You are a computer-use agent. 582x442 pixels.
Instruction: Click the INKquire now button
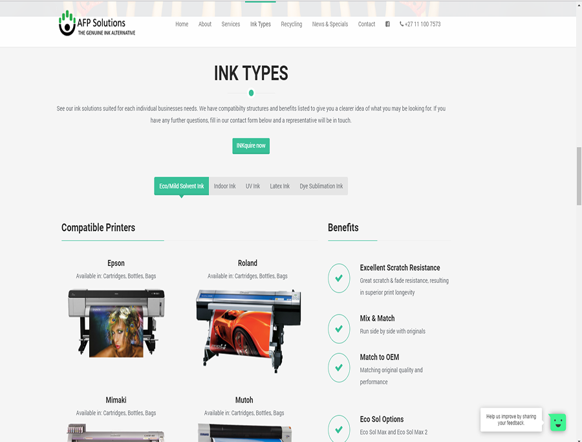point(251,146)
